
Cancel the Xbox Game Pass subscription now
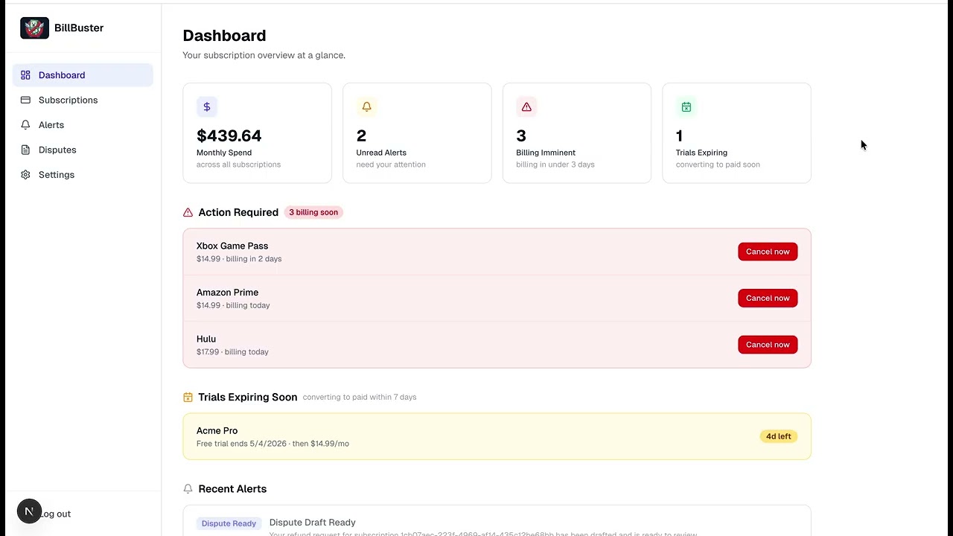(x=768, y=252)
